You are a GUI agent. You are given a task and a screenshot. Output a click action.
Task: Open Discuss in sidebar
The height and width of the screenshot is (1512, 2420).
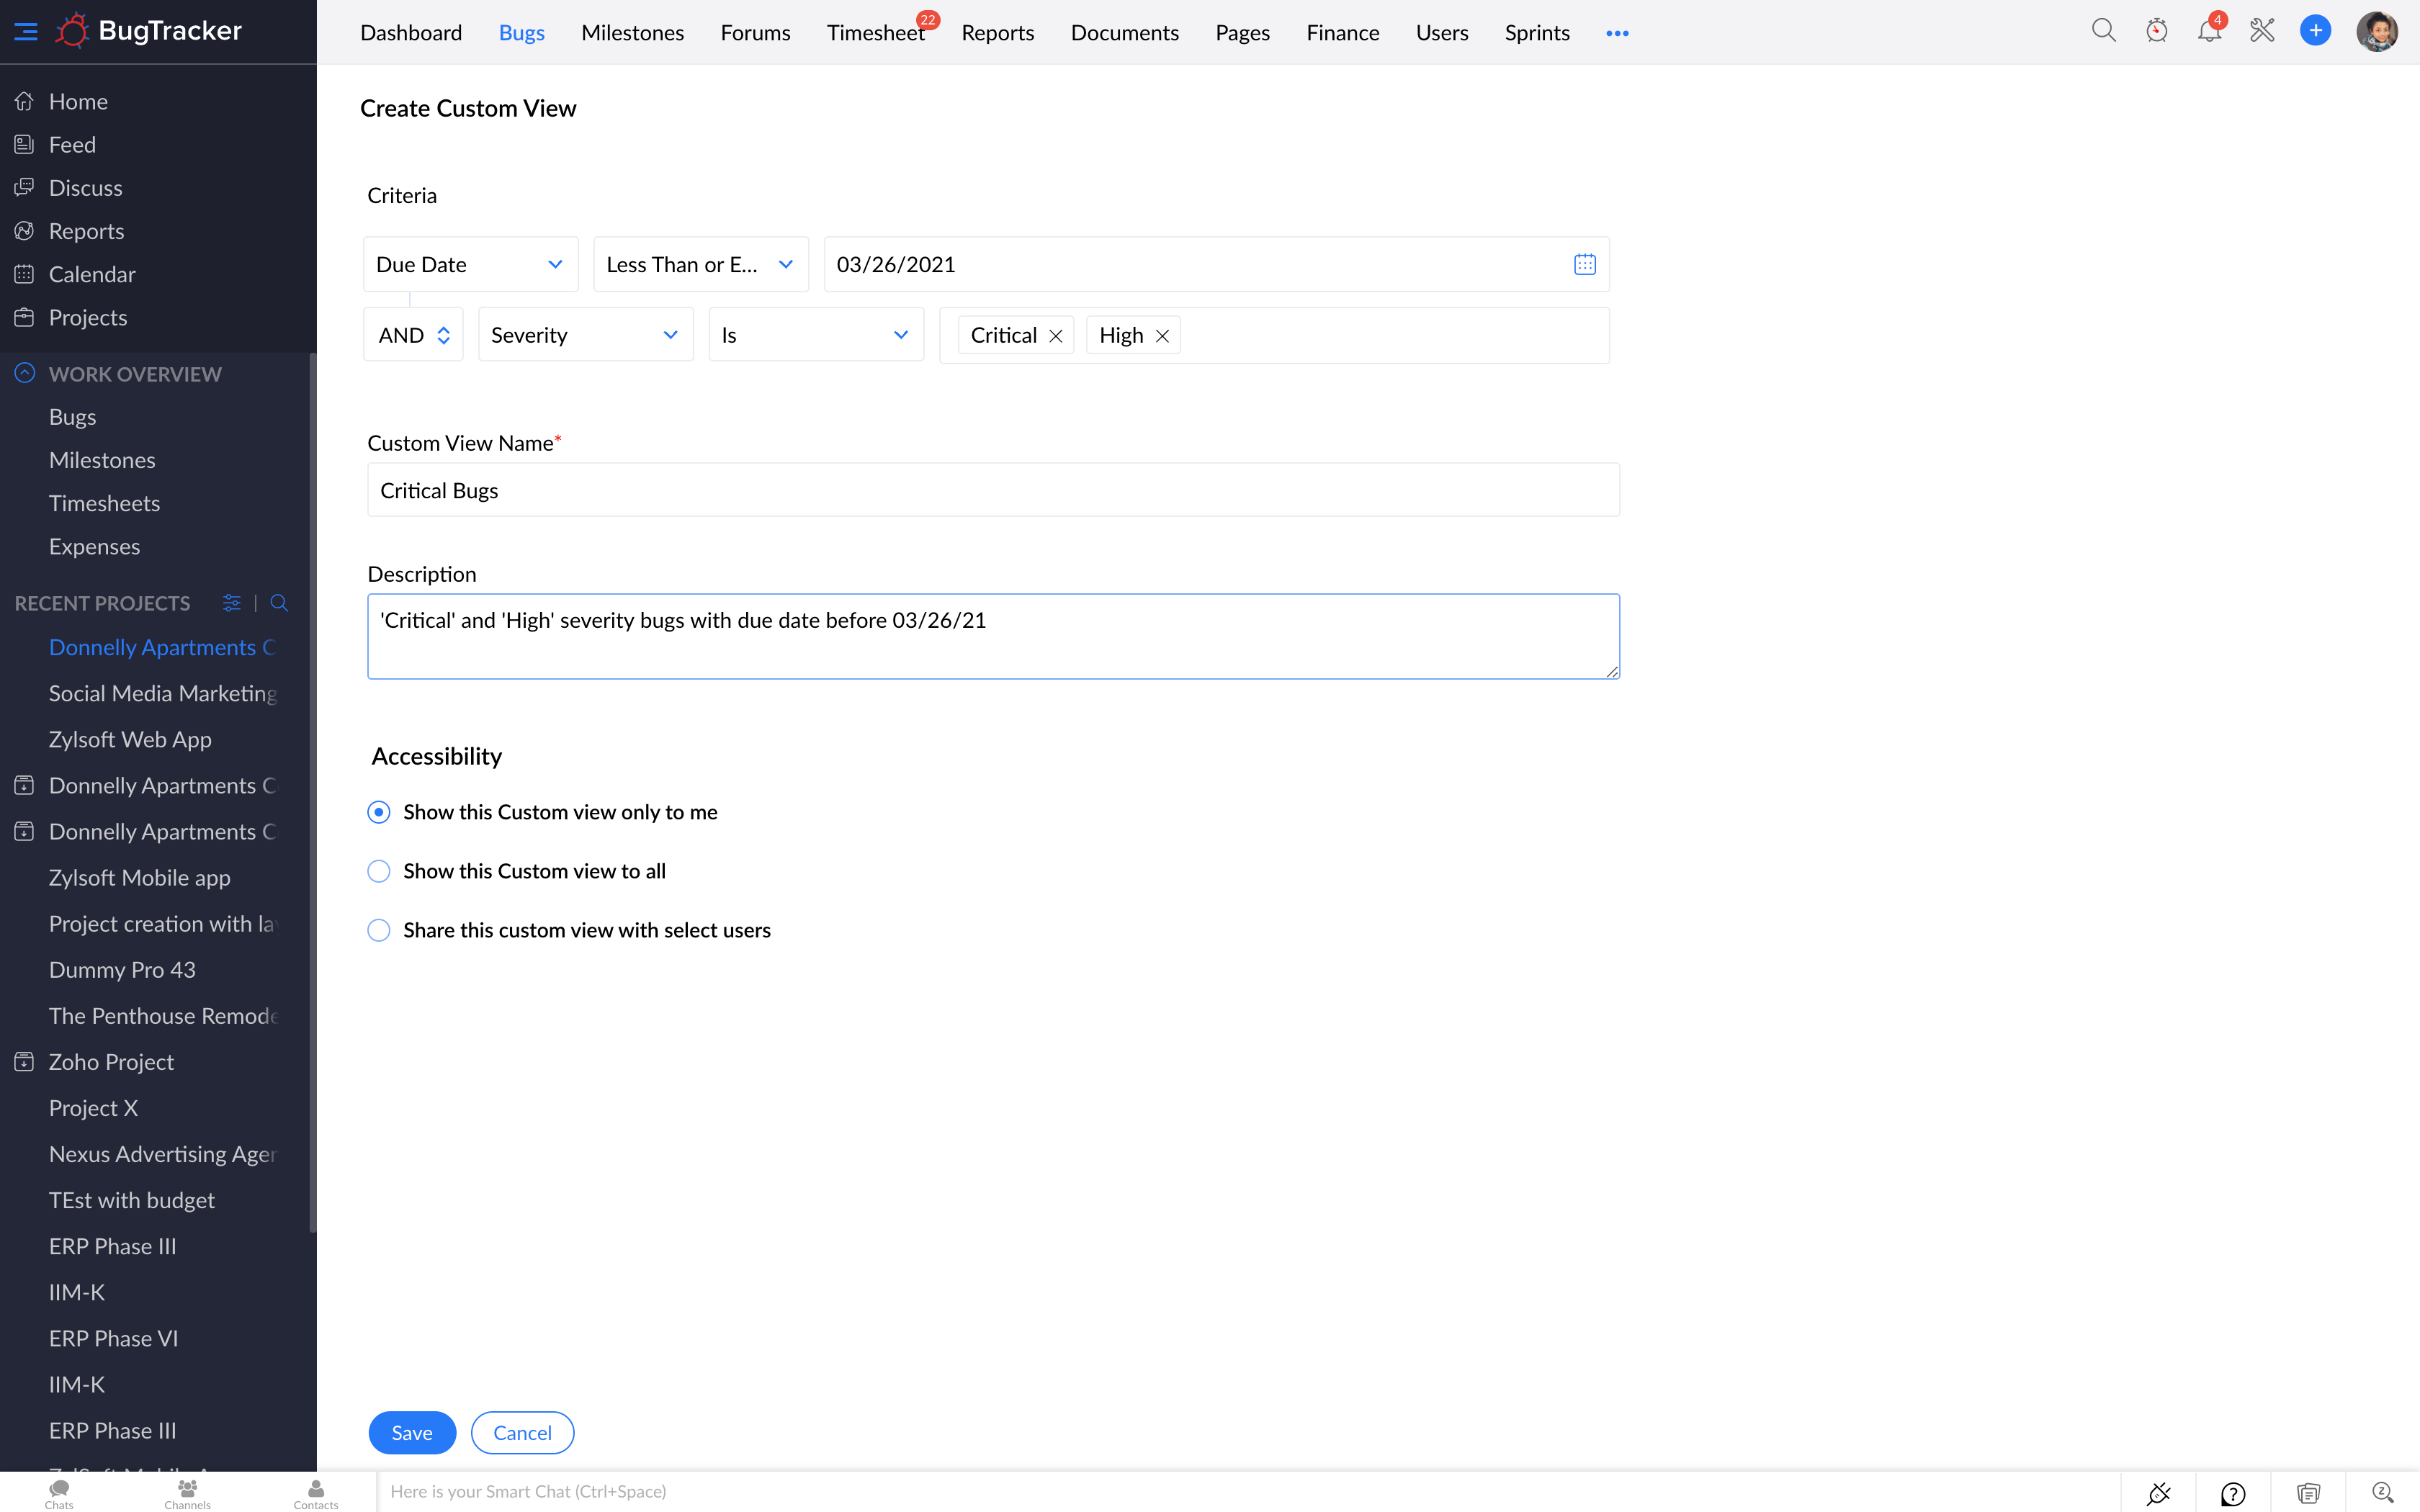[85, 187]
